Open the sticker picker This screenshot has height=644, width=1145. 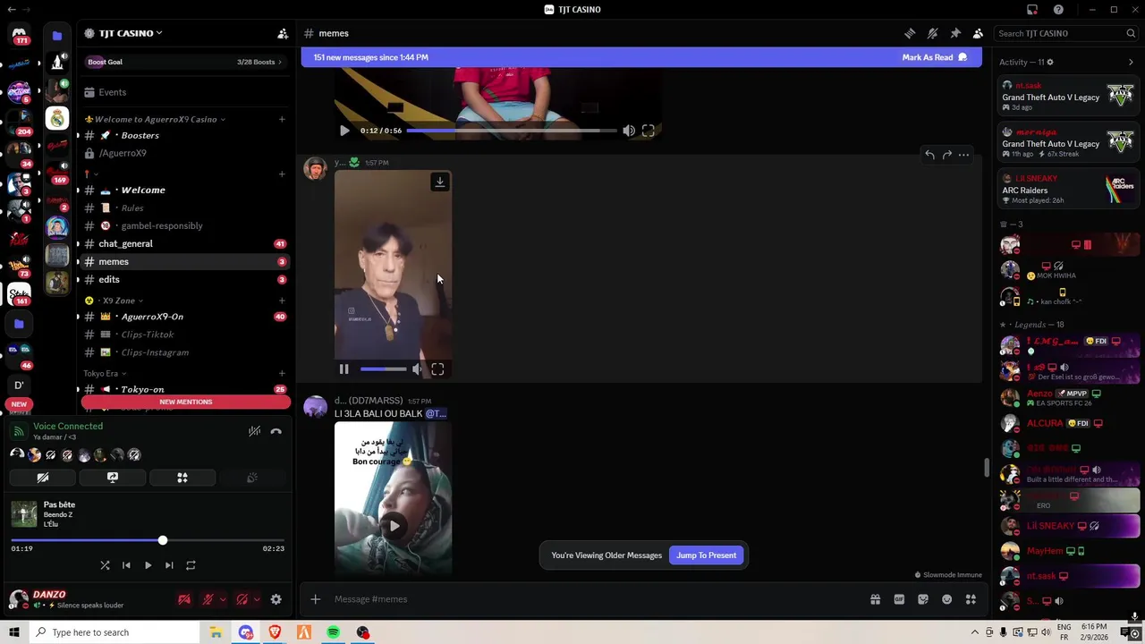click(x=923, y=599)
